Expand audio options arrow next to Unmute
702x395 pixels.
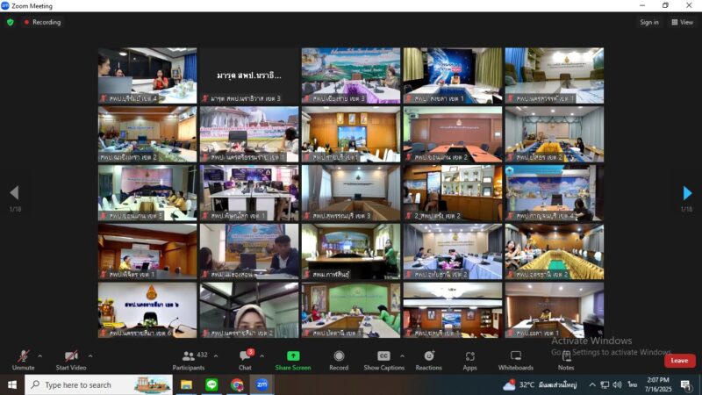click(x=39, y=355)
